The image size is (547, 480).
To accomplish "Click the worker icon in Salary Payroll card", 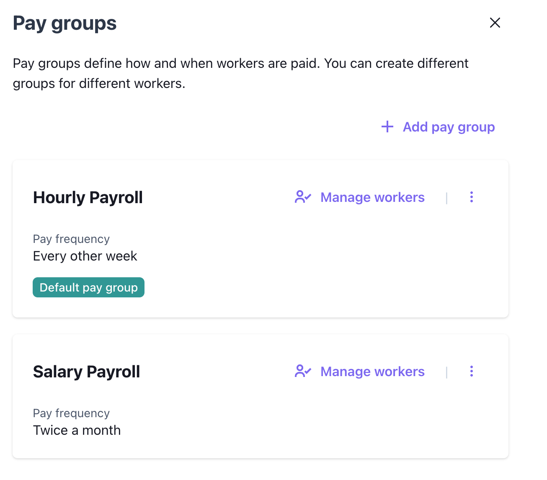I will 303,371.
